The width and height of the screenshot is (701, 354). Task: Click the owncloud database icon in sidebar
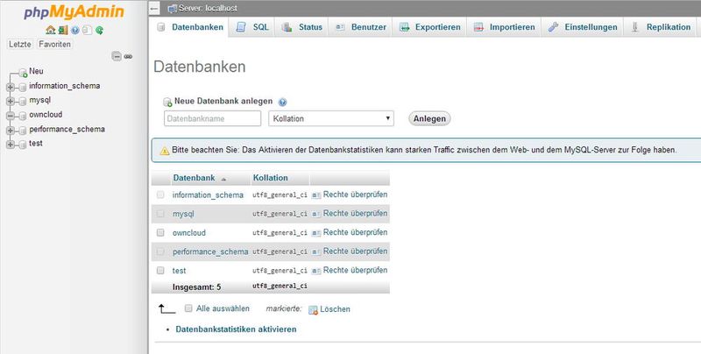(x=23, y=116)
